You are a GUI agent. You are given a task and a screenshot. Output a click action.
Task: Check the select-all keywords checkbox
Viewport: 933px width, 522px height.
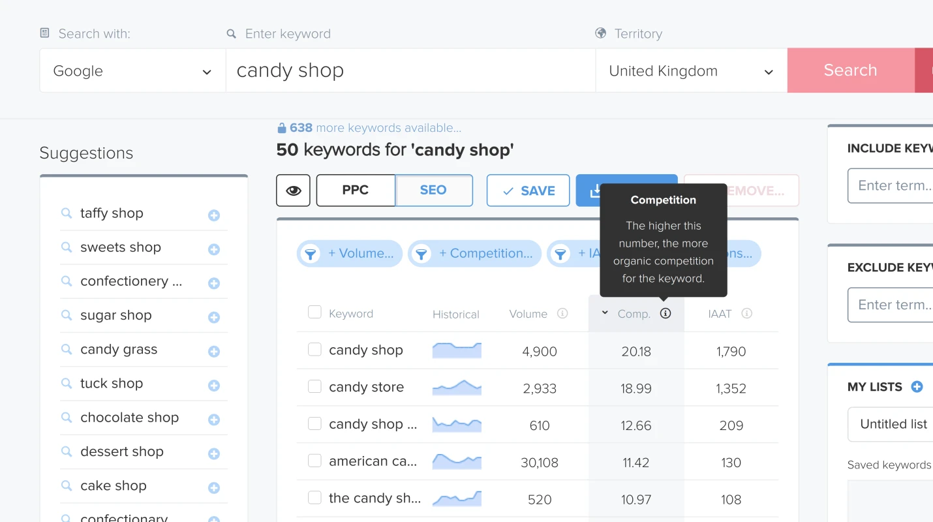pos(314,312)
